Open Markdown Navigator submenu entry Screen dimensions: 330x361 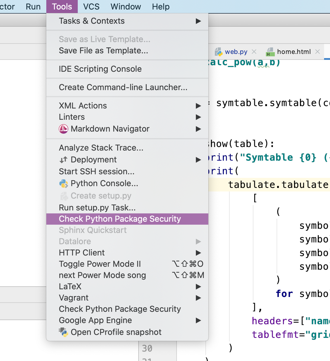tap(127, 129)
